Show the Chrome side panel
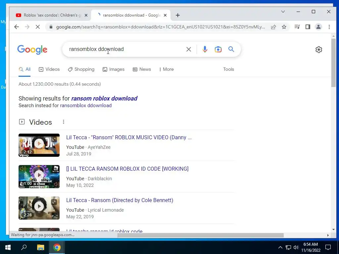The image size is (339, 254). click(308, 27)
